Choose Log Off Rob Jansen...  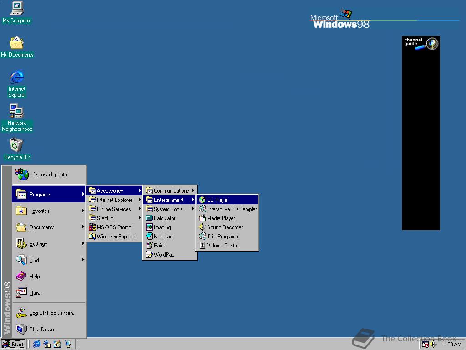(49, 313)
